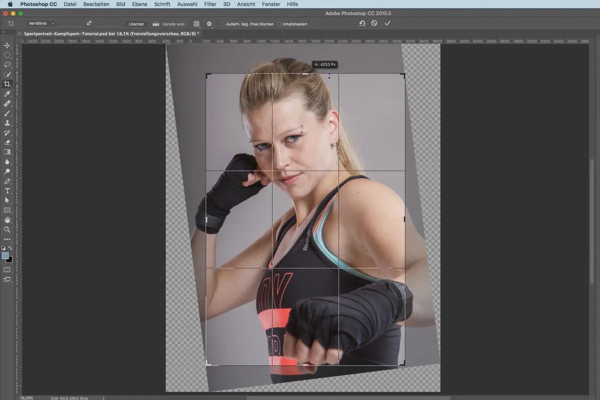Toggle the 'Inhaltsbasiert' checkbox

pyautogui.click(x=279, y=24)
